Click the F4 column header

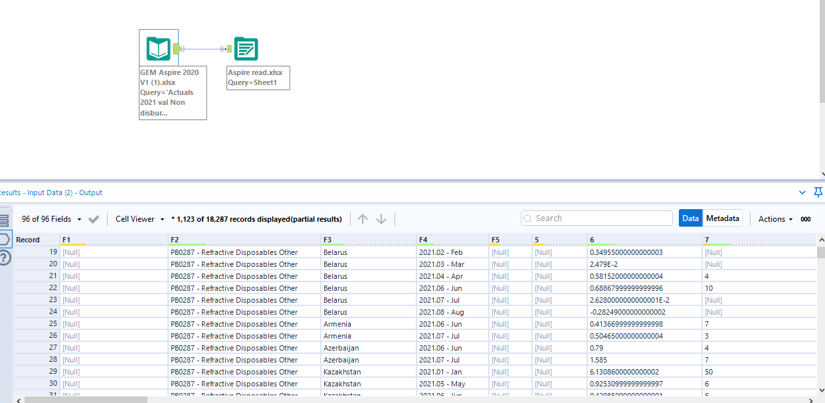point(452,240)
